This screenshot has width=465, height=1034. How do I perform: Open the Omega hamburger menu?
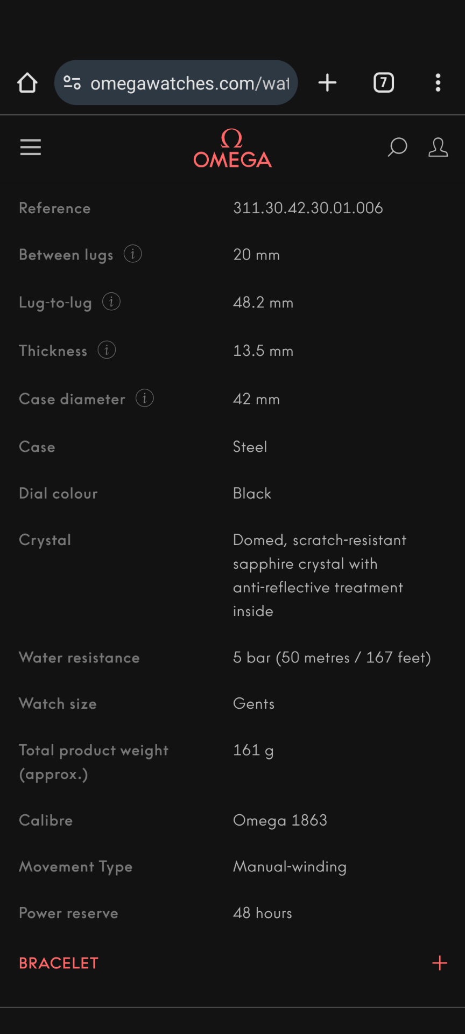pos(31,147)
